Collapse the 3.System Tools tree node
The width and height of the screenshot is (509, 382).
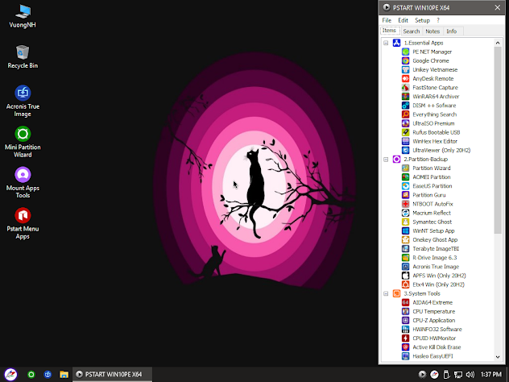point(387,293)
